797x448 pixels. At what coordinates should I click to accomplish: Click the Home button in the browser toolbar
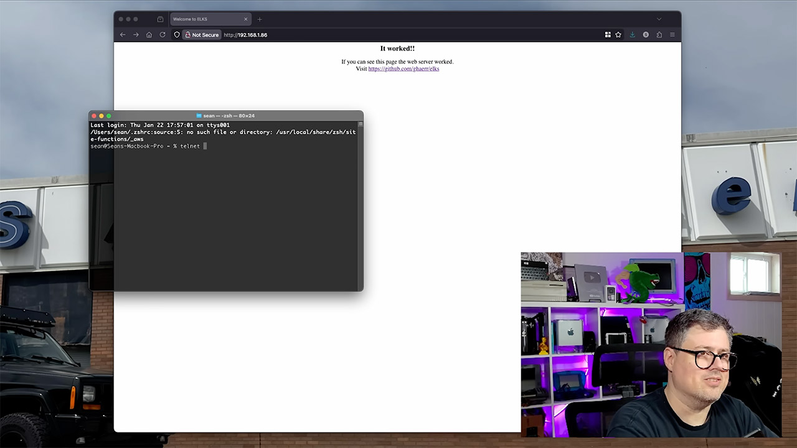(x=149, y=35)
